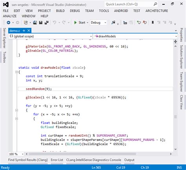The image size is (186, 170).
Task: Click the vertical scrollbar up arrow
Action: [x=175, y=46]
